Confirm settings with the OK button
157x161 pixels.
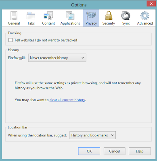coord(89,151)
